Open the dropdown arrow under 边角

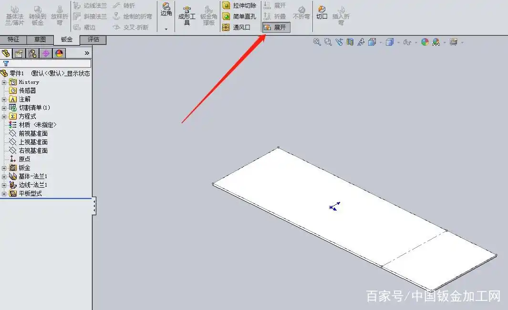(166, 29)
